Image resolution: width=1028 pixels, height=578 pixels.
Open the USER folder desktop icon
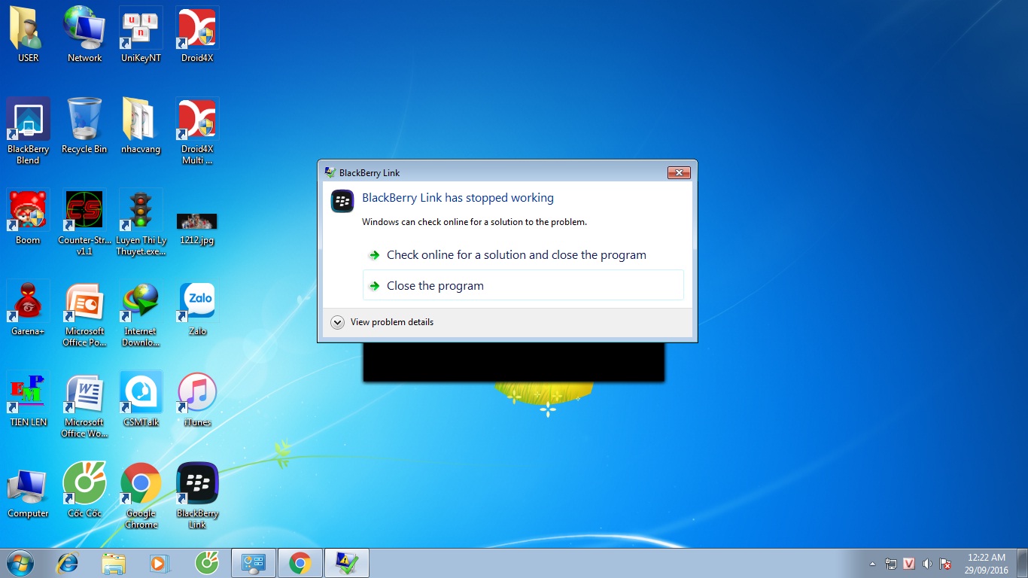[x=28, y=35]
